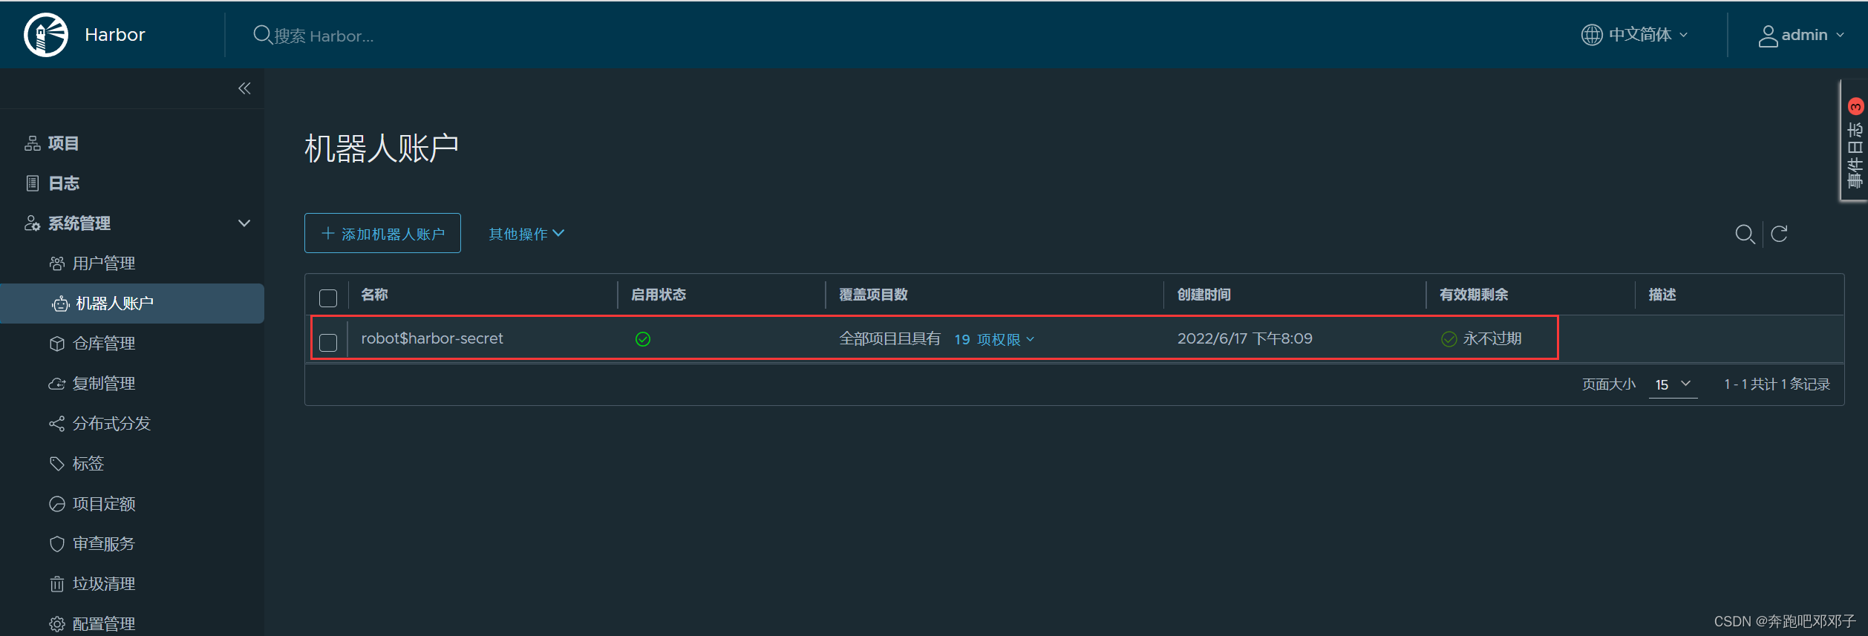
Task: Click the 永不过期 expiry text
Action: 1492,338
